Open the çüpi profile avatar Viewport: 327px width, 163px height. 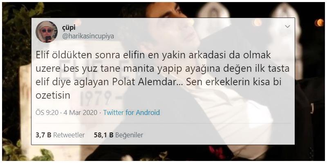click(x=47, y=32)
